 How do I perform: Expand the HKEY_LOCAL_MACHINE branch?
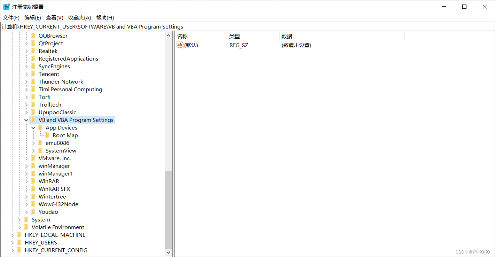pyautogui.click(x=13, y=235)
